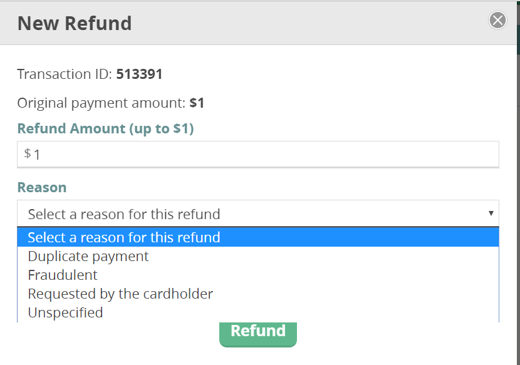Choose the highlighted 'Select a reason for this refund' option
The height and width of the screenshot is (365, 520).
124,237
